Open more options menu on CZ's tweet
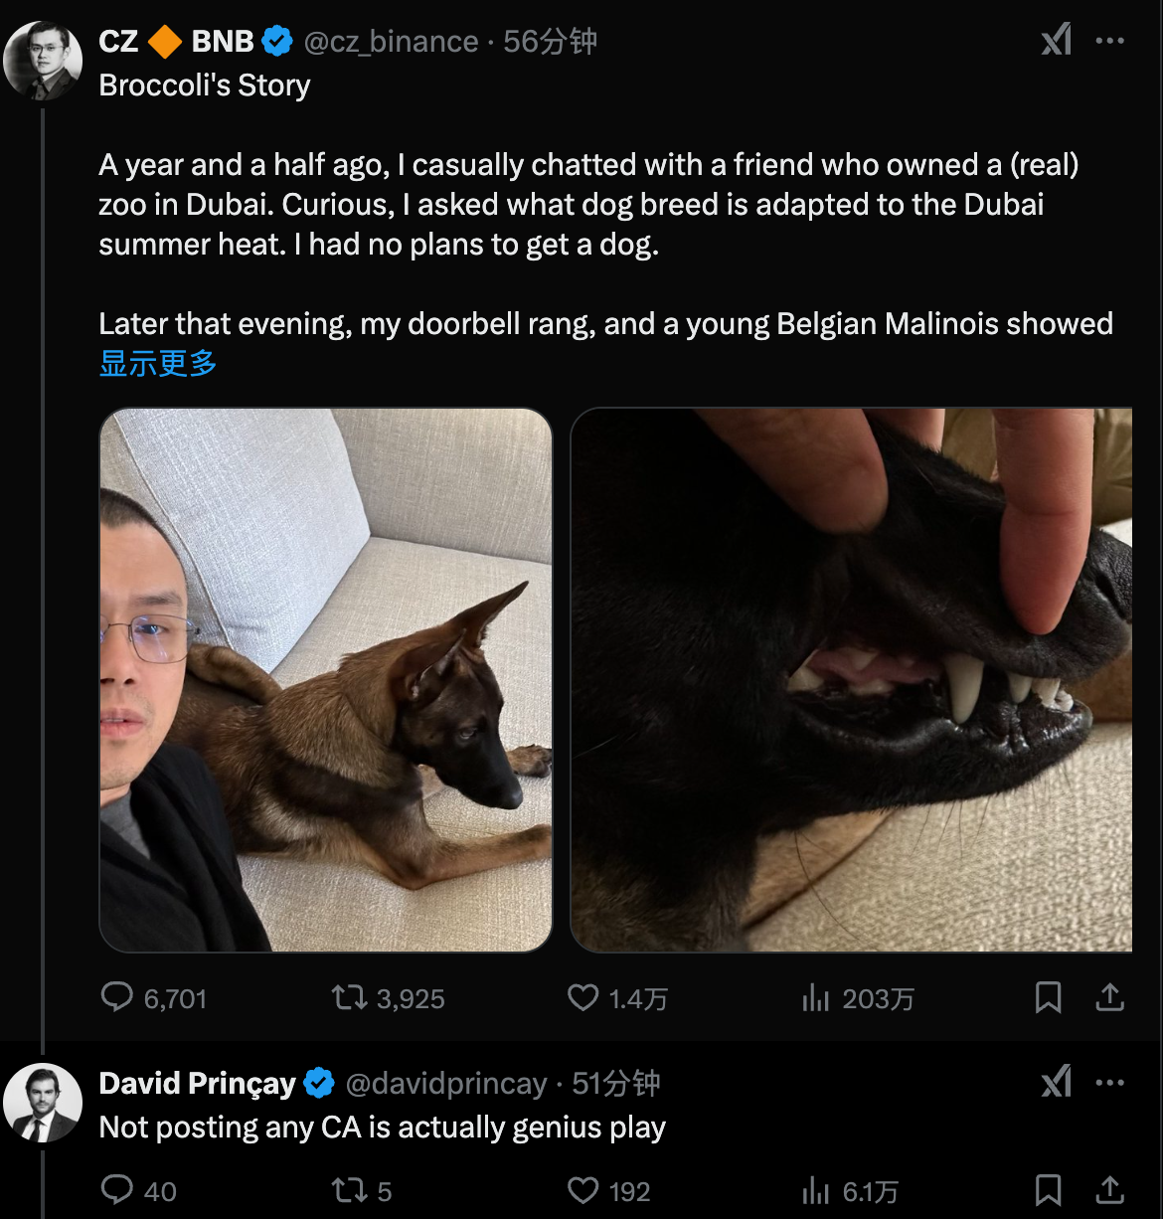Screen dimensions: 1163x1219 click(1109, 41)
